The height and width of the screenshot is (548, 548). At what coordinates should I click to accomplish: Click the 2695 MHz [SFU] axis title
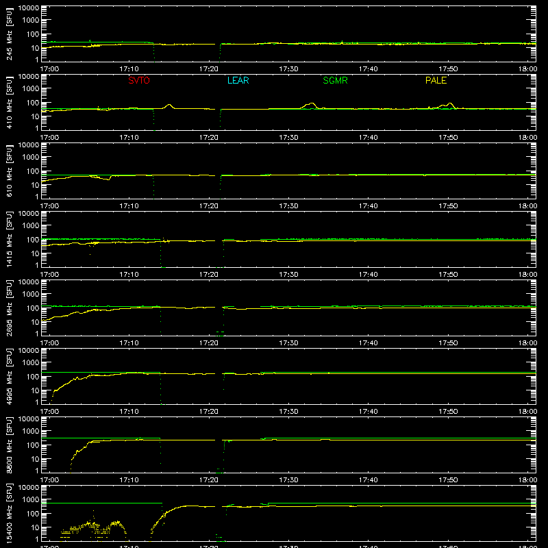(9, 308)
